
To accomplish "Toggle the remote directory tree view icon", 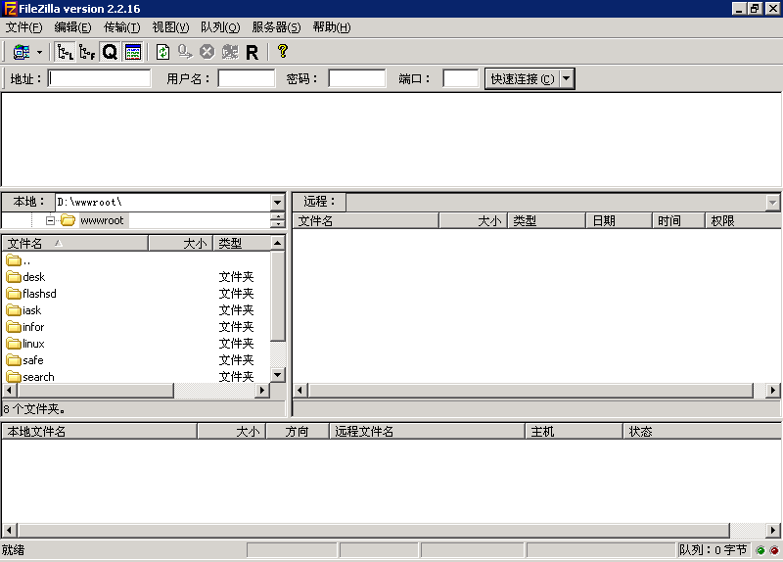I will coord(87,52).
